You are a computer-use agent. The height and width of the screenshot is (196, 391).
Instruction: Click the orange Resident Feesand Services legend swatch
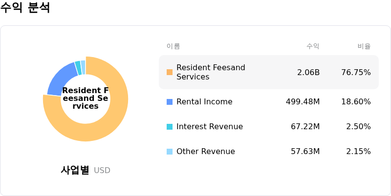170,72
